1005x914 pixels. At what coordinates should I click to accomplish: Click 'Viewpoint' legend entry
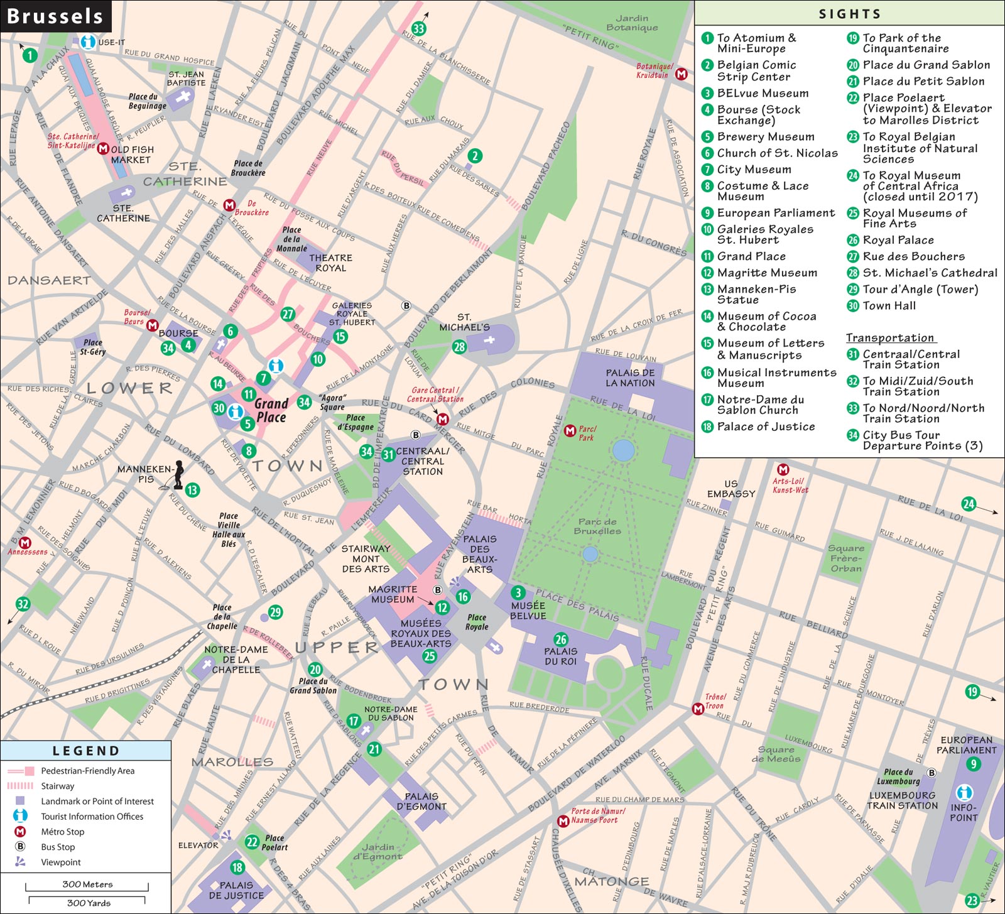coord(61,862)
